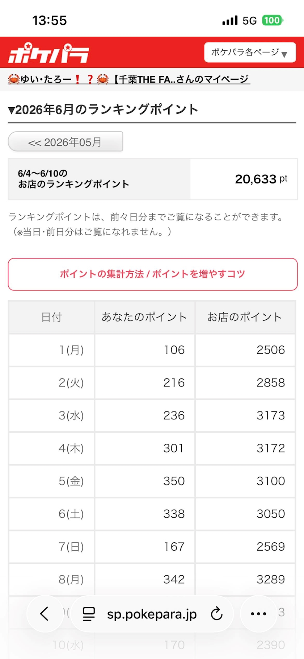Tap the battery indicator in the status bar

point(273,20)
